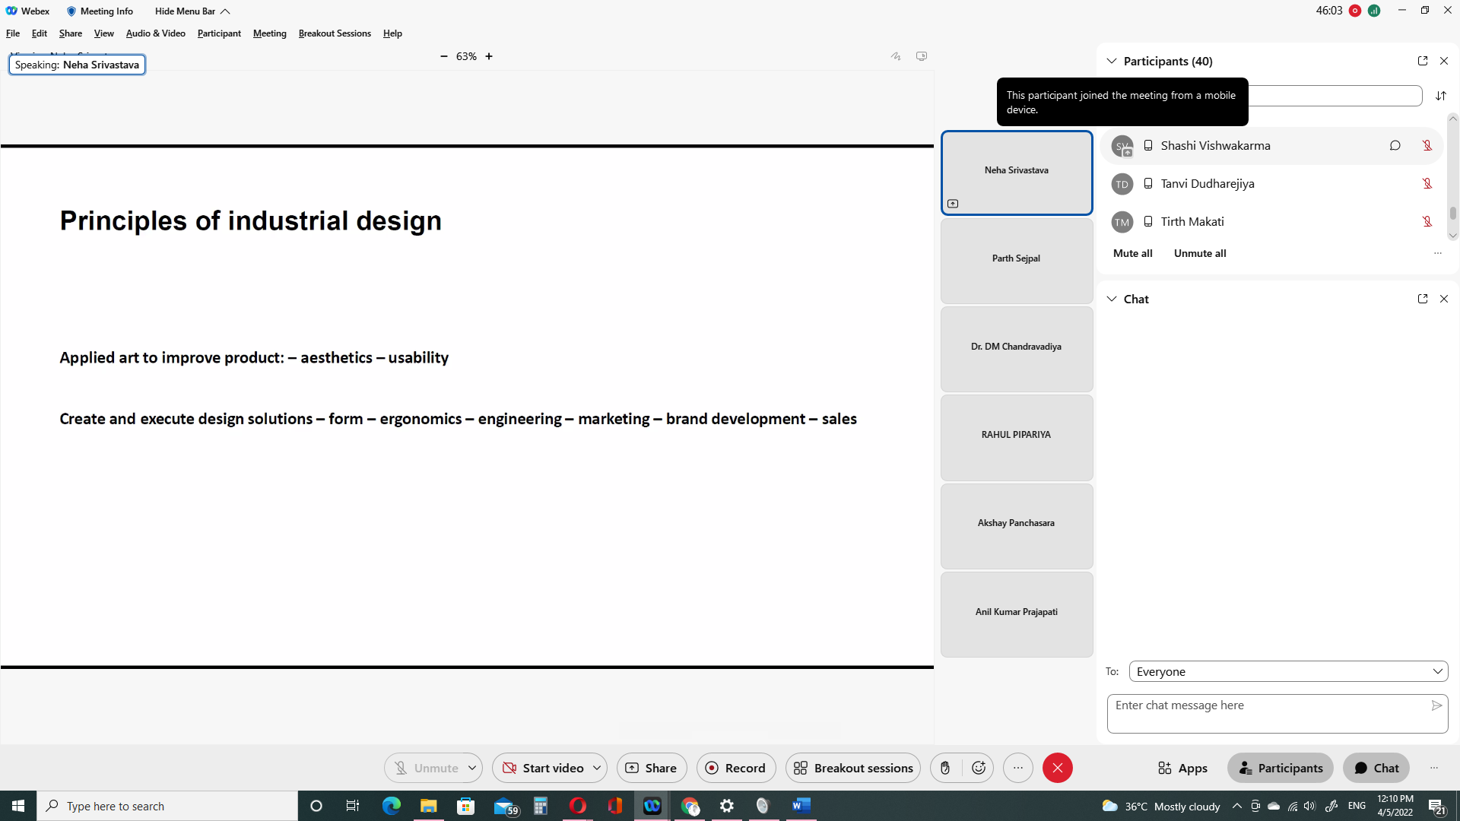Viewport: 1460px width, 821px height.
Task: Open the reactions emoji button
Action: click(979, 768)
